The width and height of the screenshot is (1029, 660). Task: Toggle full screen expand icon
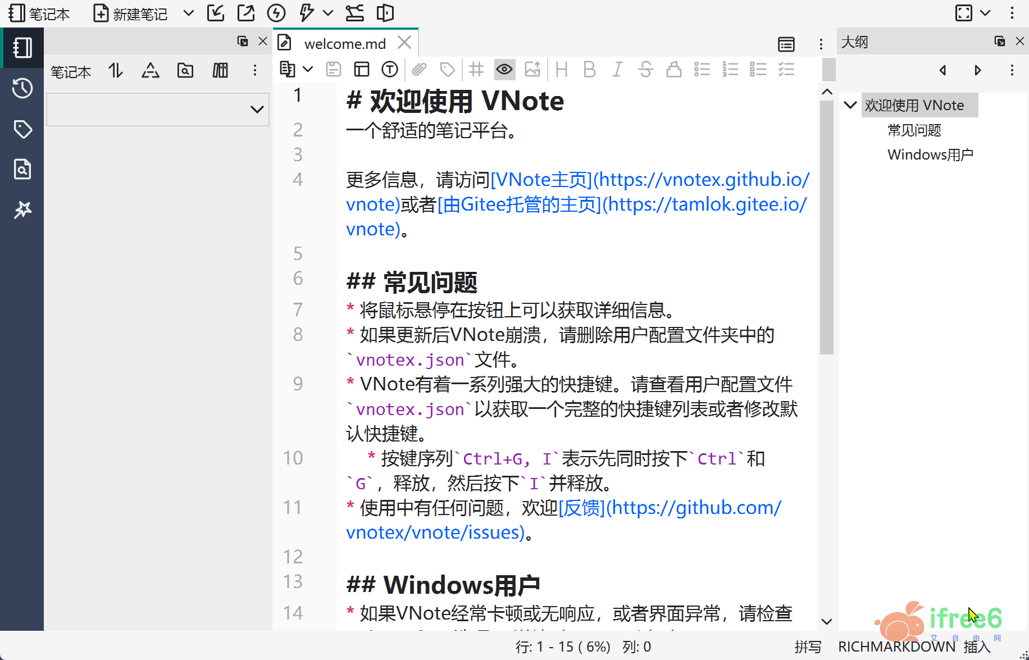coord(963,13)
